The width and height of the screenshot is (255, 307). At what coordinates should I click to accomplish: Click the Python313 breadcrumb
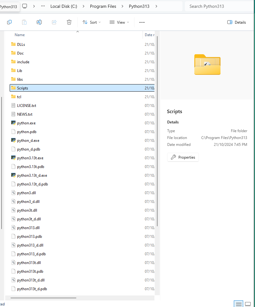click(139, 6)
